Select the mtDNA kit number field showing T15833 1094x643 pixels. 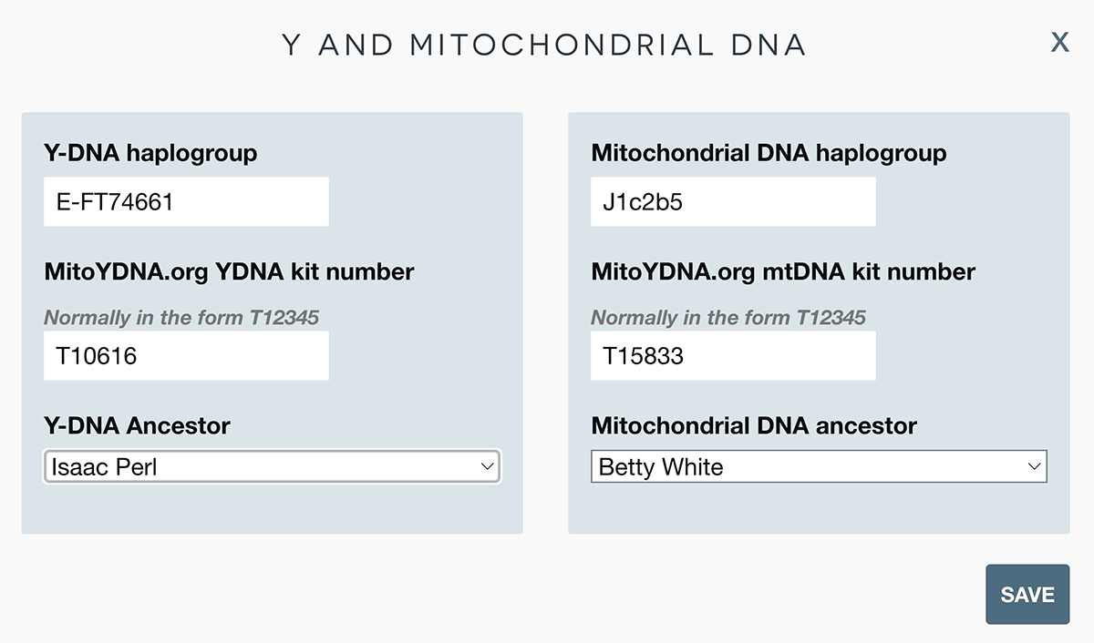click(x=733, y=356)
